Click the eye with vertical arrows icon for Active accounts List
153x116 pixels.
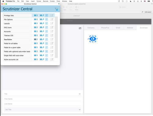(36, 59)
